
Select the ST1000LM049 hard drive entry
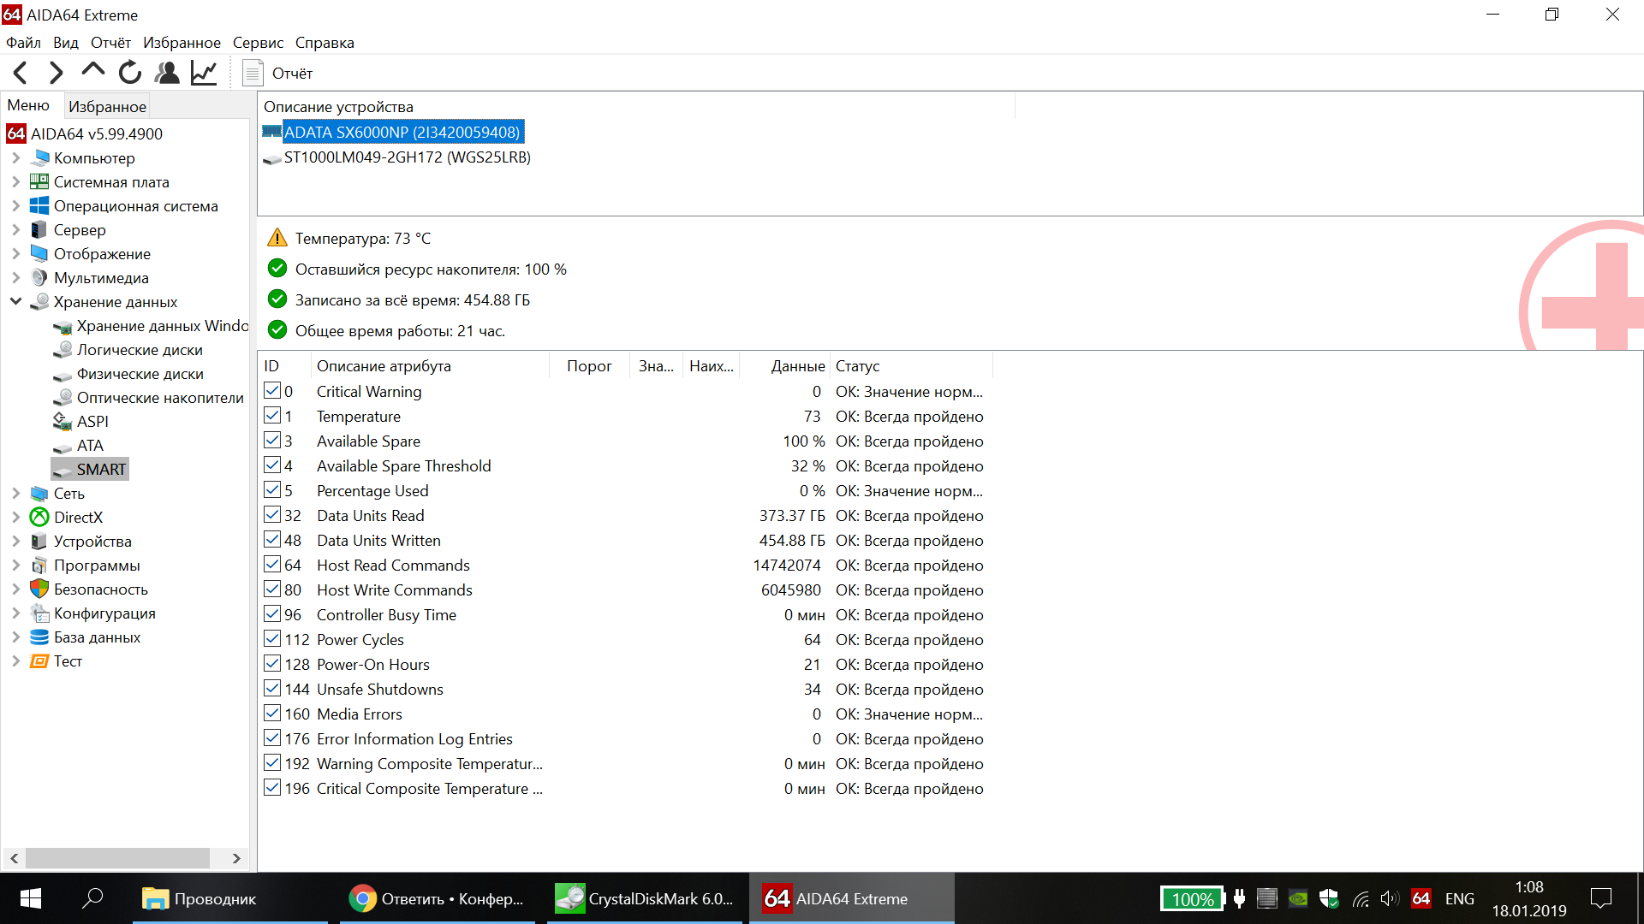(407, 157)
